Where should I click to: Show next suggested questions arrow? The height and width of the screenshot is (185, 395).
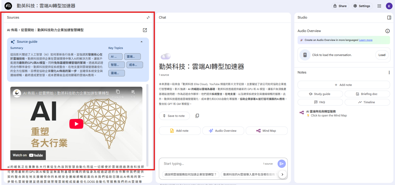(x=282, y=174)
